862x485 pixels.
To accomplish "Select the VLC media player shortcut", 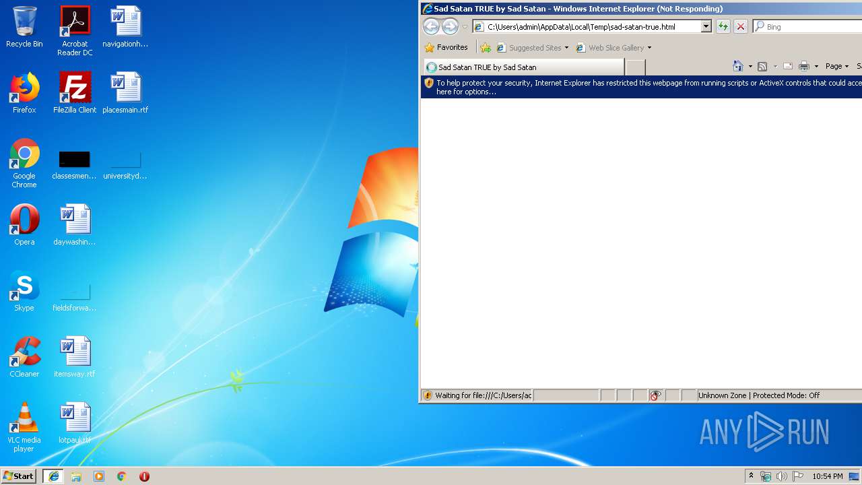I will tap(24, 427).
